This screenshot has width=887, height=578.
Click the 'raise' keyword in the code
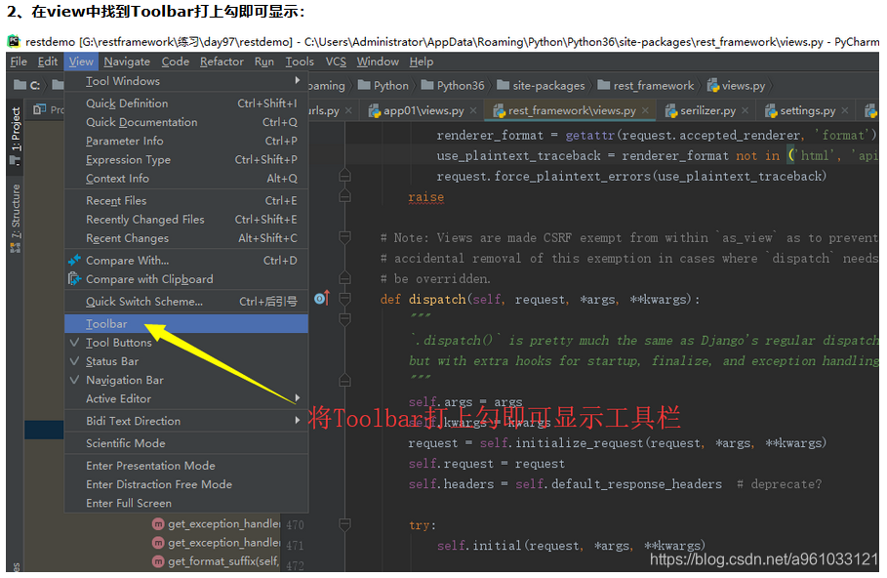click(426, 197)
